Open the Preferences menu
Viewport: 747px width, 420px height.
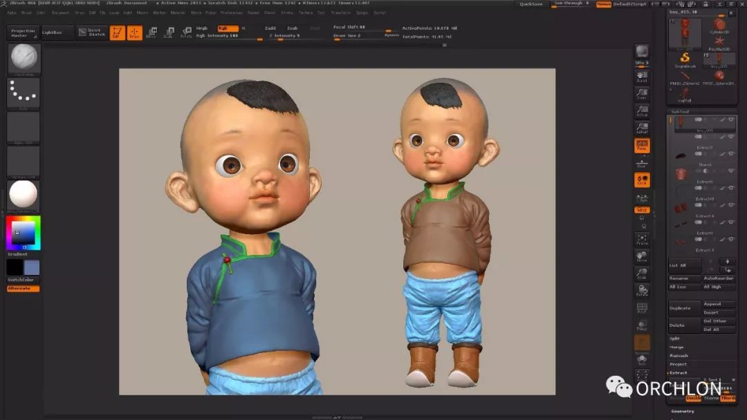click(231, 12)
